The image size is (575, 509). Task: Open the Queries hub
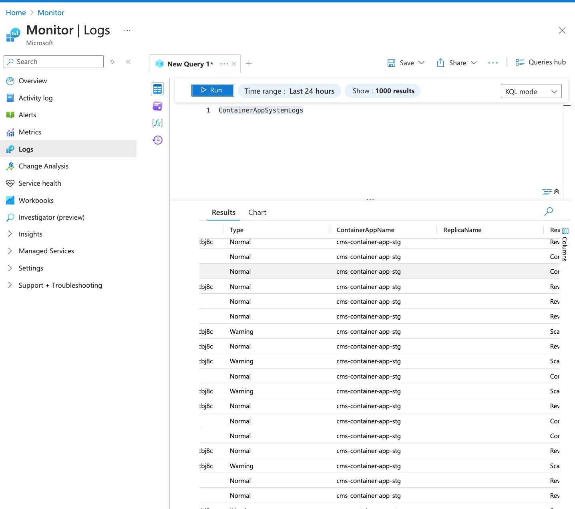pyautogui.click(x=541, y=62)
